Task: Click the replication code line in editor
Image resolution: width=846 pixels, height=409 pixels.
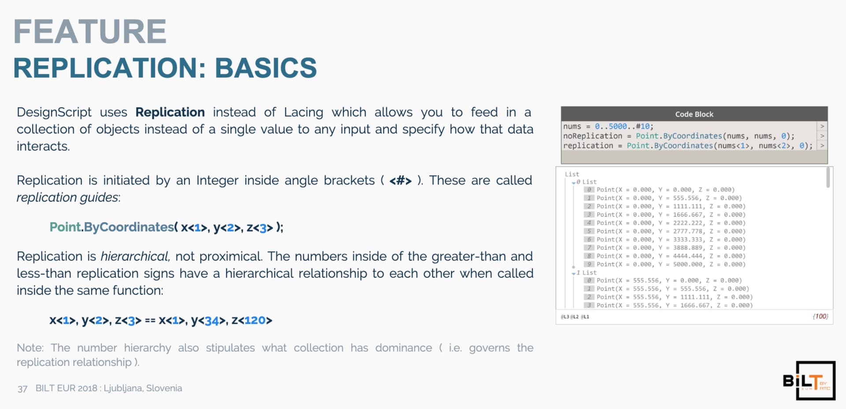Action: pyautogui.click(x=688, y=146)
